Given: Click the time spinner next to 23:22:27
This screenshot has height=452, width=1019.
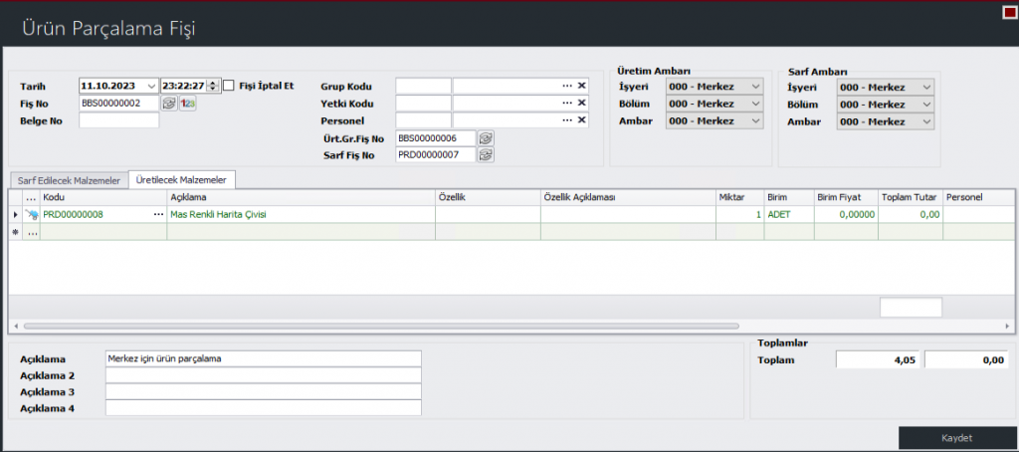Looking at the screenshot, I should (213, 86).
